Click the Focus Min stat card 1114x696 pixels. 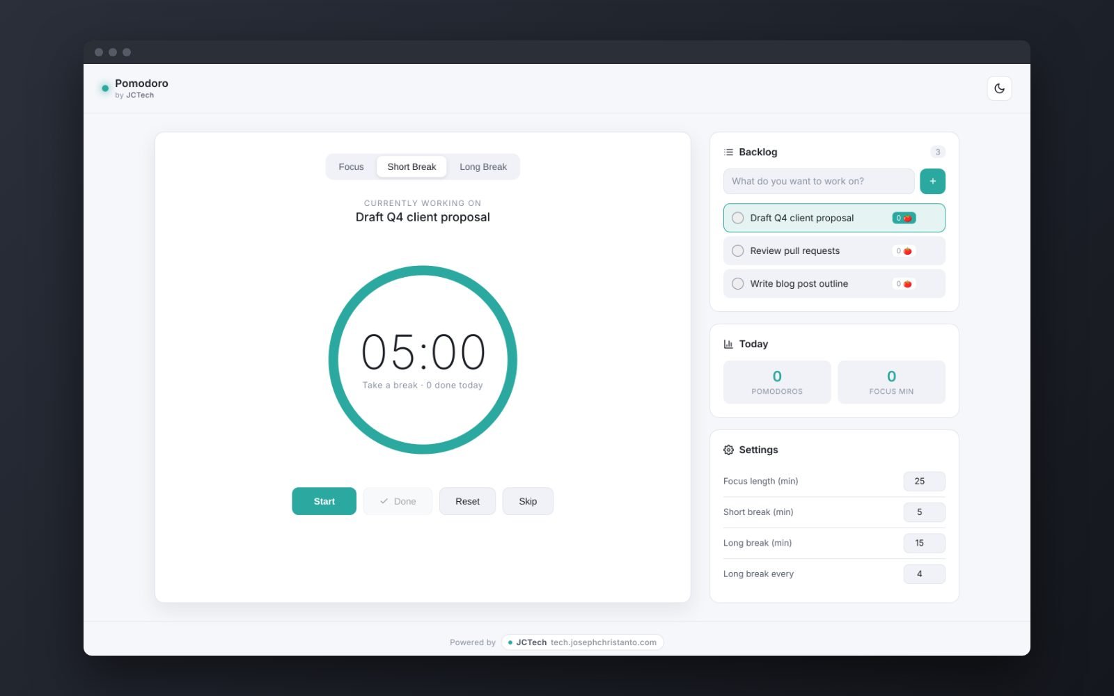891,382
